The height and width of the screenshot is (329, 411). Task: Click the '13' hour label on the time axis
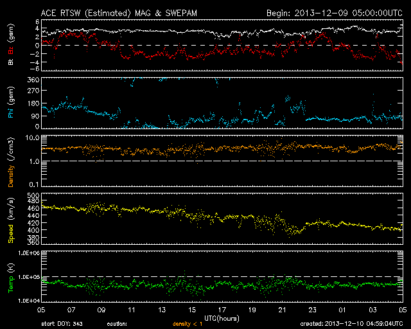coord(162,310)
